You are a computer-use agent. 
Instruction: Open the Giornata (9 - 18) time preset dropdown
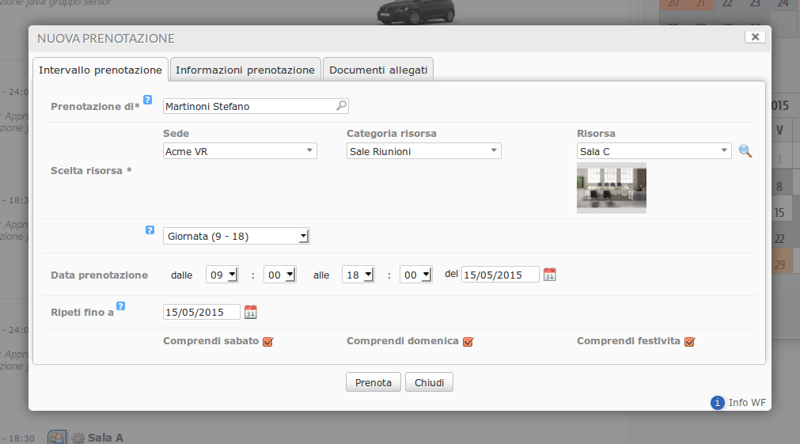(x=236, y=236)
